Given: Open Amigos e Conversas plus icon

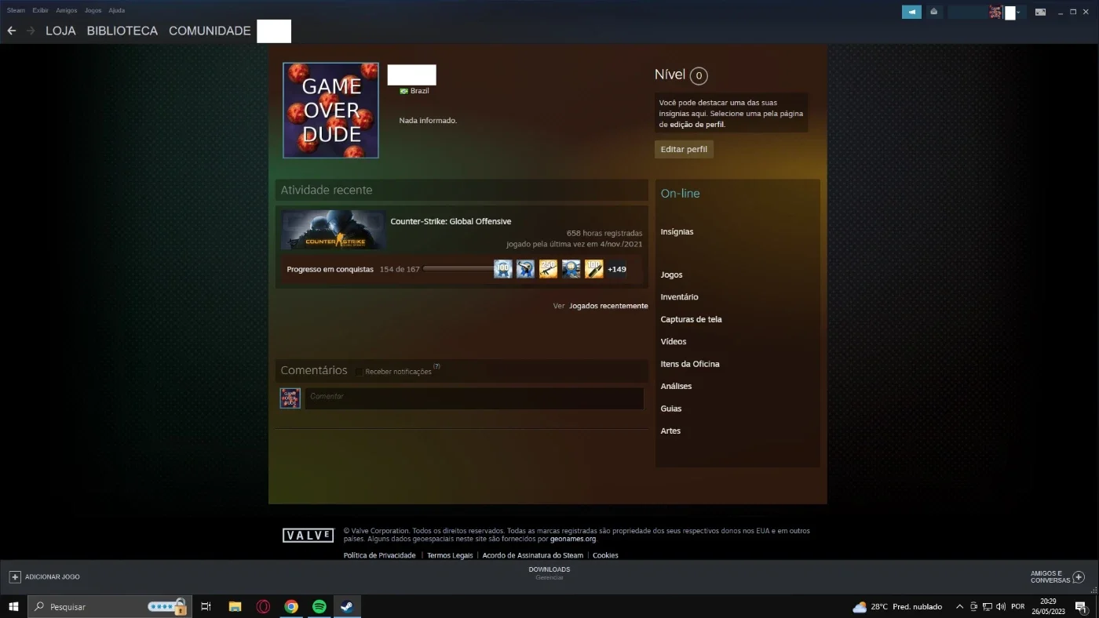Looking at the screenshot, I should [x=1079, y=577].
